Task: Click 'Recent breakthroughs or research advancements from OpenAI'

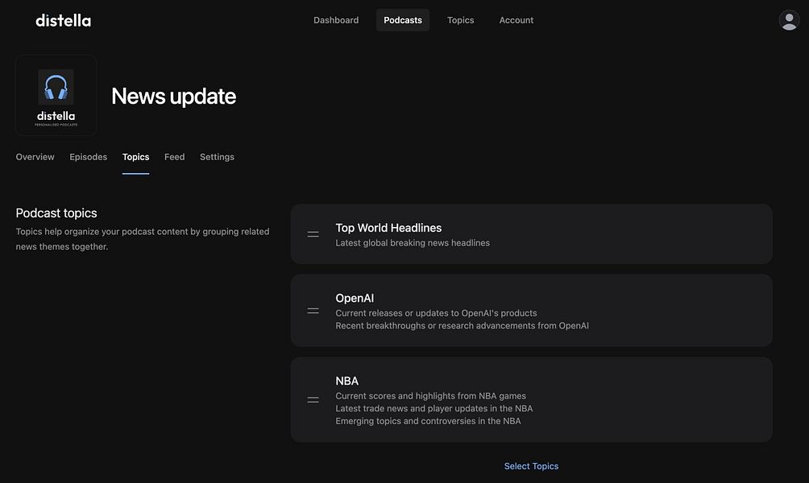Action: (462, 326)
